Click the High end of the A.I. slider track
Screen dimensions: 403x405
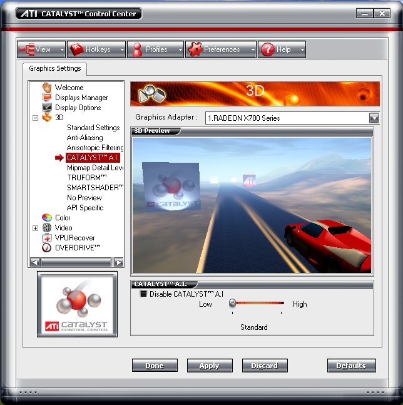point(282,303)
